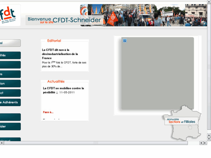Click the horizontal scrollbar left arrow at far left
Viewport: 211px width, 158px height.
(x=2, y=143)
